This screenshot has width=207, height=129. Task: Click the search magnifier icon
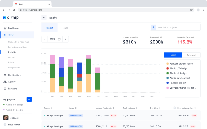coord(153,27)
